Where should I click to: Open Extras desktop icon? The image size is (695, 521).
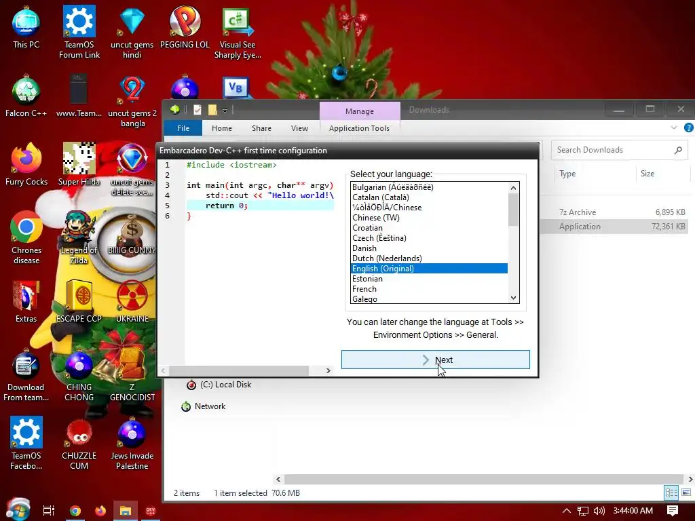coord(26,301)
